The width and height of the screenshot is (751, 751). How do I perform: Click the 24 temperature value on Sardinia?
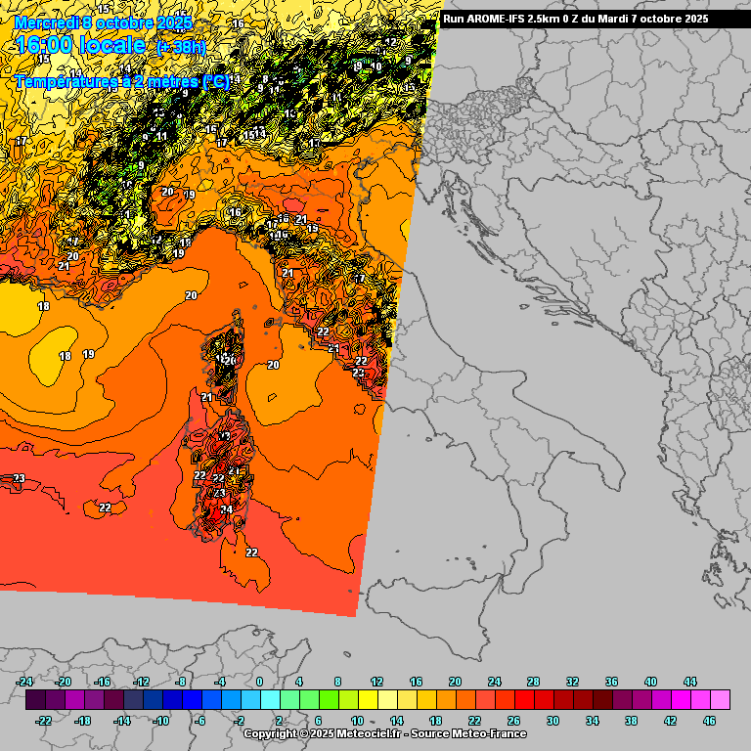click(x=226, y=509)
